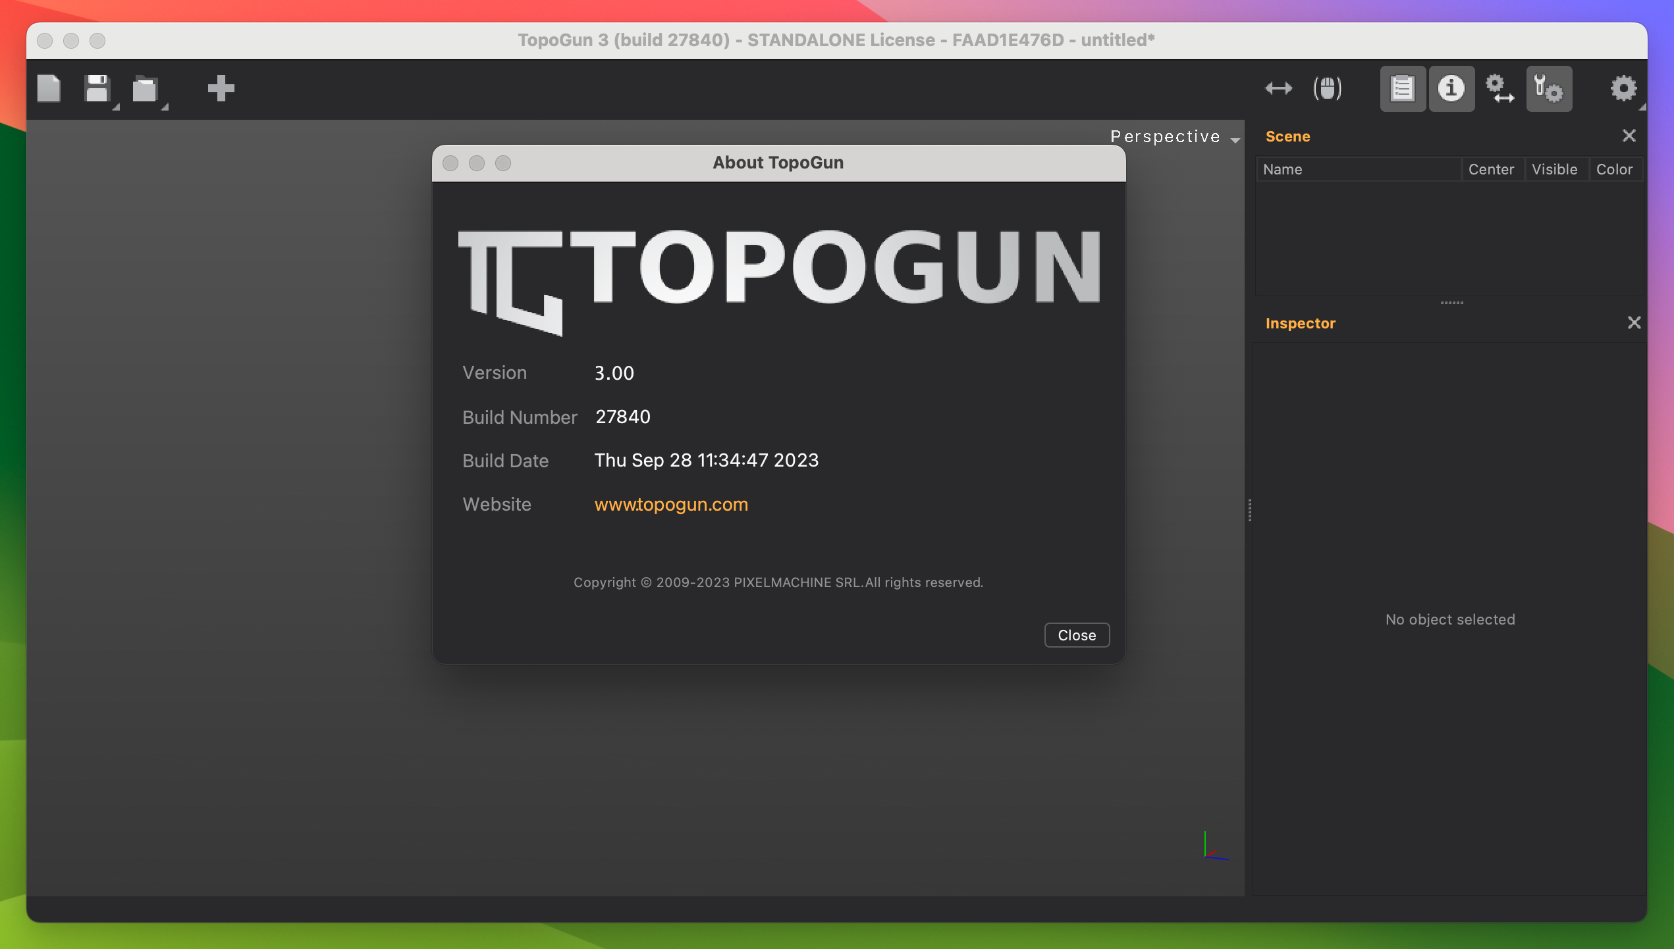This screenshot has height=949, width=1674.
Task: Create a new document with the blank page icon
Action: pyautogui.click(x=48, y=89)
